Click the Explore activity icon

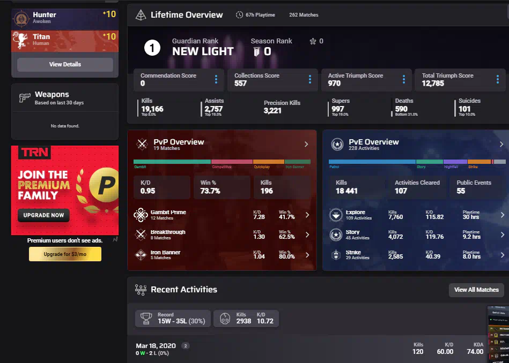[336, 215]
